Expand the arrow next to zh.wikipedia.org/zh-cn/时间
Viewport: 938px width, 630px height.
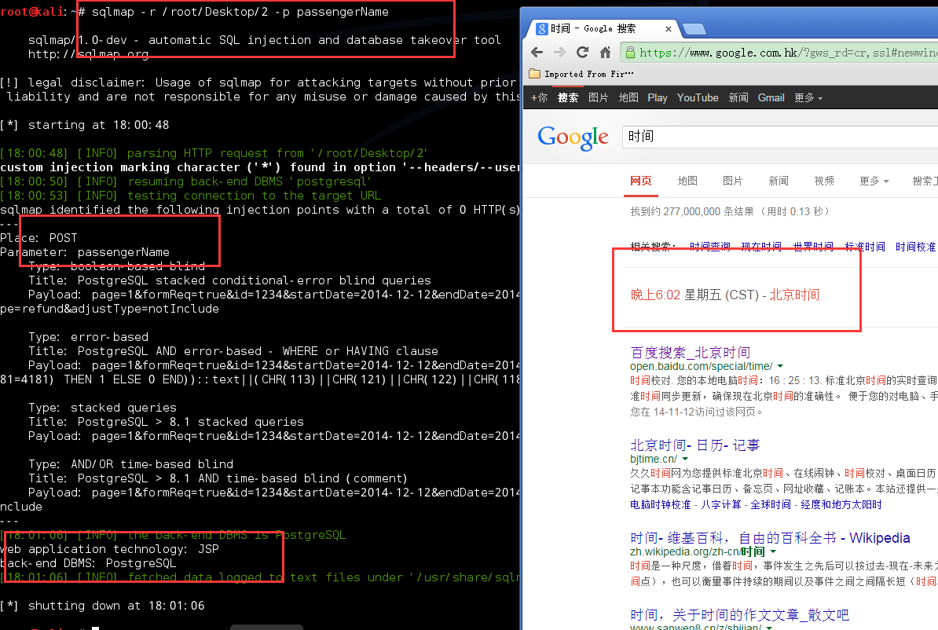click(773, 551)
